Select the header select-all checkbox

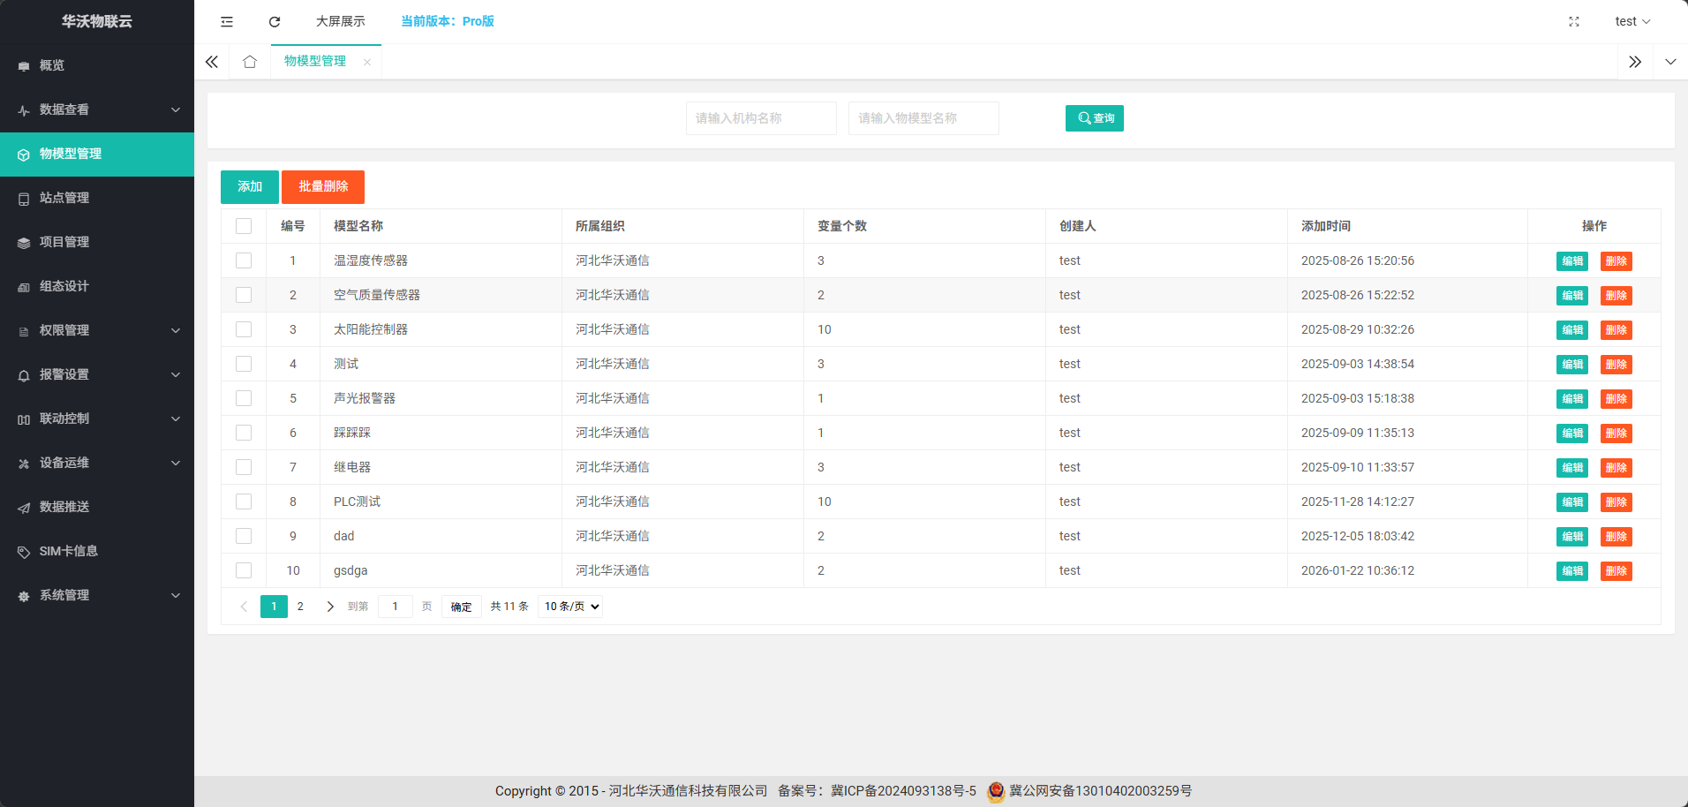pos(244,226)
